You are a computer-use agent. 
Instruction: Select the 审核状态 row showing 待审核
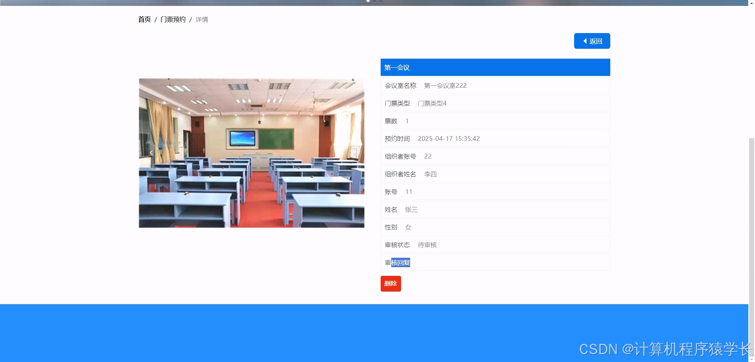[x=495, y=245]
